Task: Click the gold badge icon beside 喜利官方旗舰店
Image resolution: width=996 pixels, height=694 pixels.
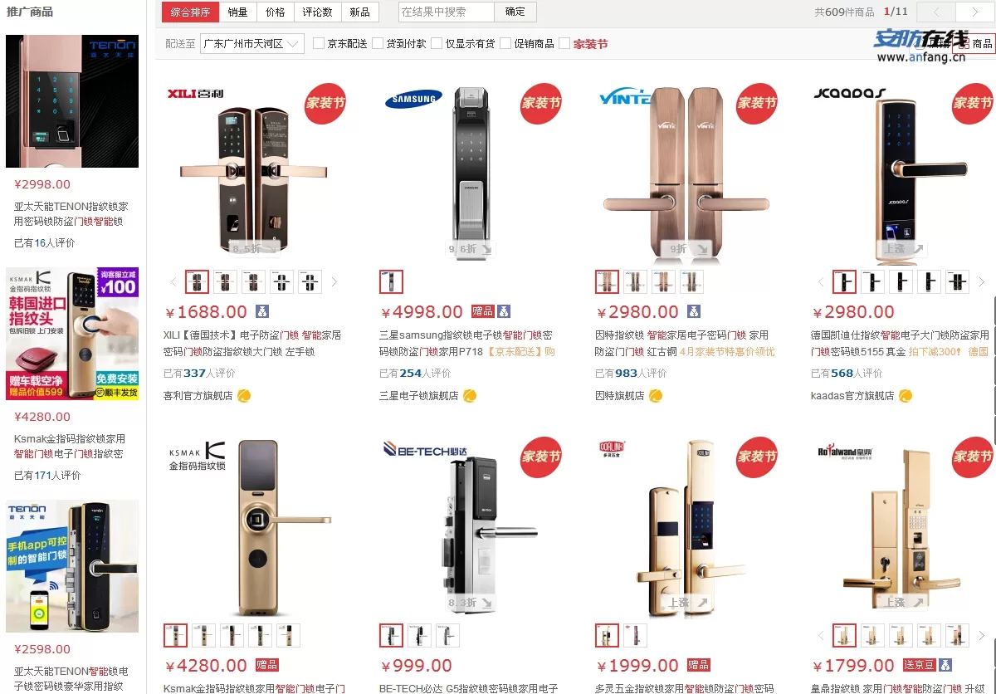Action: point(244,396)
